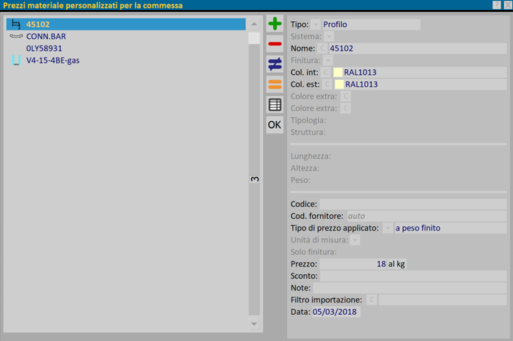Image resolution: width=513 pixels, height=341 pixels.
Task: Expand Tipo di prezzo applicato dropdown
Action: 388,229
